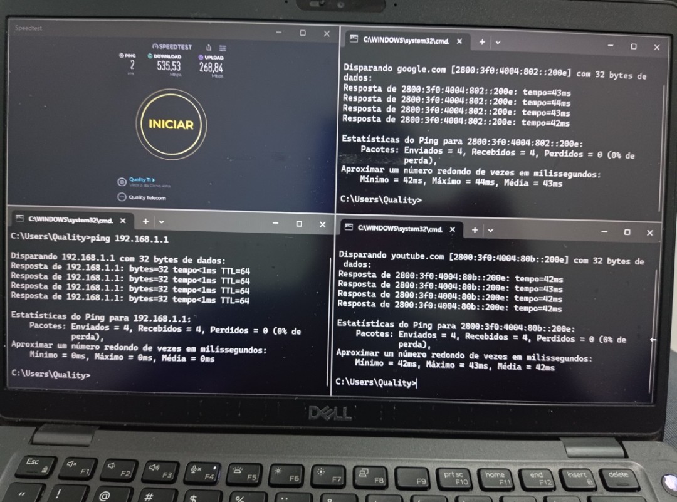Click the provider icon beside Quality Telecom
Image resolution: width=677 pixels, height=502 pixels.
coord(122,197)
